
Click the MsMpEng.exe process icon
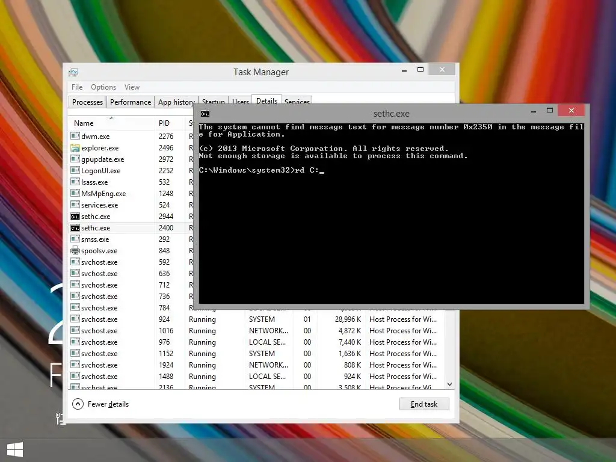pos(75,193)
